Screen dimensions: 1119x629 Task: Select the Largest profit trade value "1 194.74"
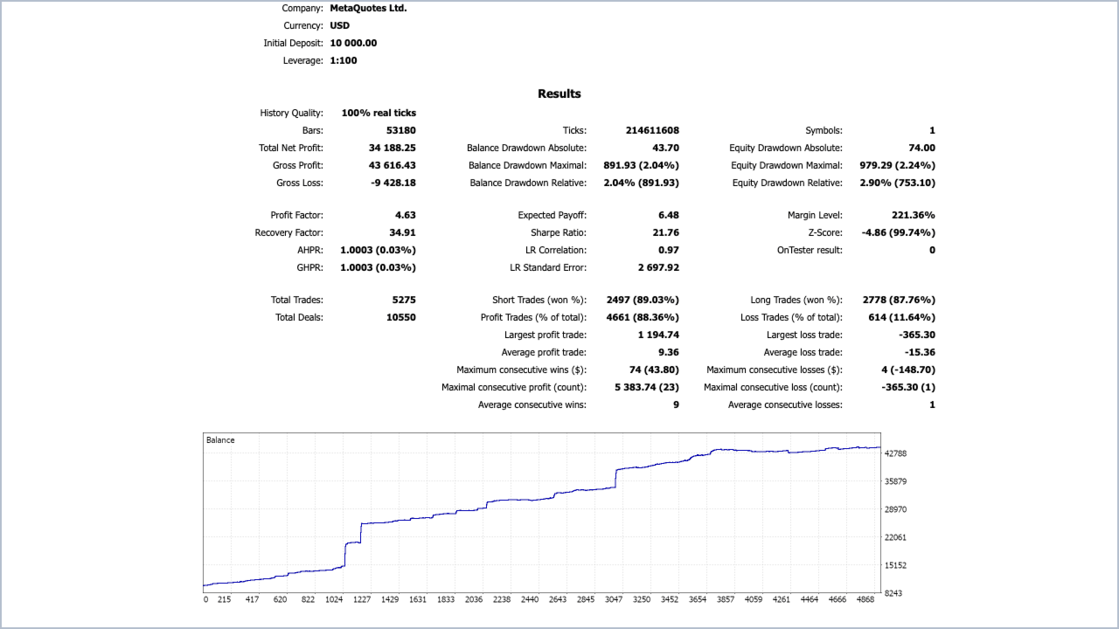click(658, 335)
